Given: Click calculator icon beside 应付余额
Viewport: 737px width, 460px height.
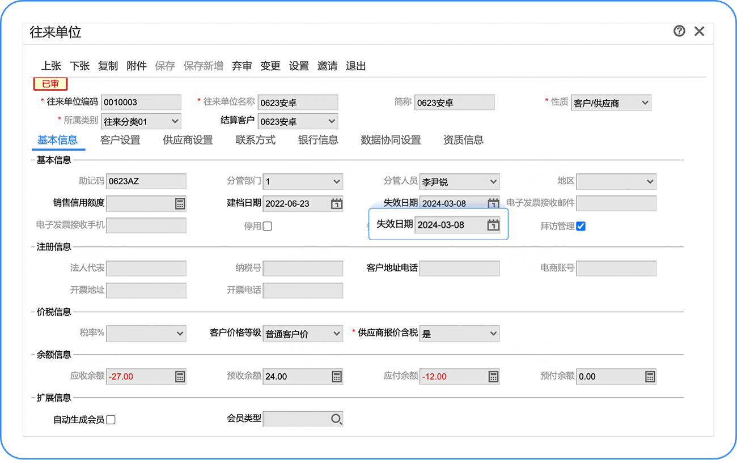Looking at the screenshot, I should (x=493, y=376).
